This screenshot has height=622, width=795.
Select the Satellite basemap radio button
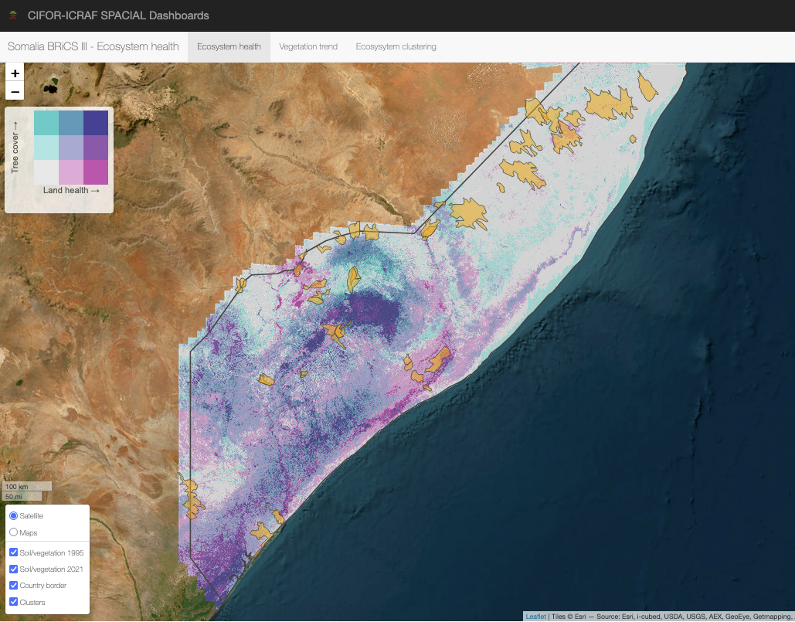[14, 515]
